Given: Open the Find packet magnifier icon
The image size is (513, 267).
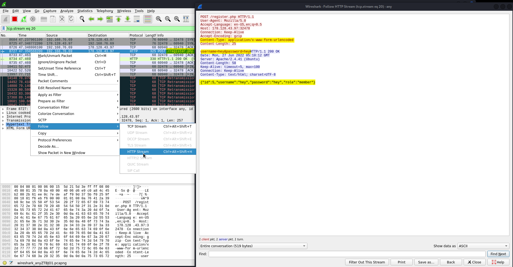Looking at the screenshot, I should click(x=82, y=19).
